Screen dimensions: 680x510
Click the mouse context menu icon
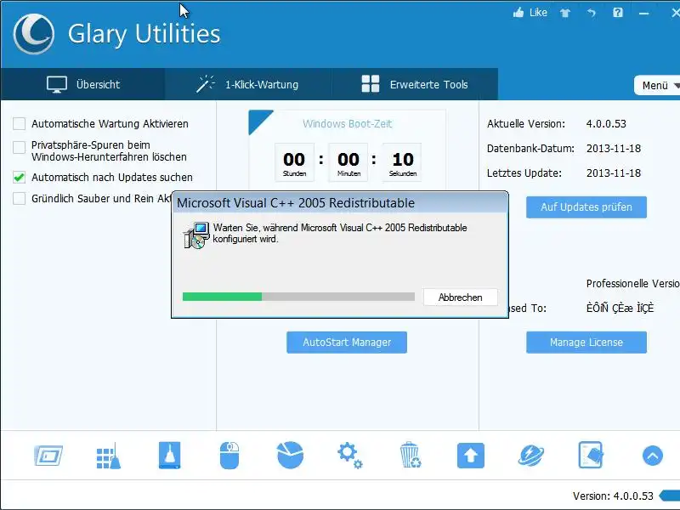point(229,456)
